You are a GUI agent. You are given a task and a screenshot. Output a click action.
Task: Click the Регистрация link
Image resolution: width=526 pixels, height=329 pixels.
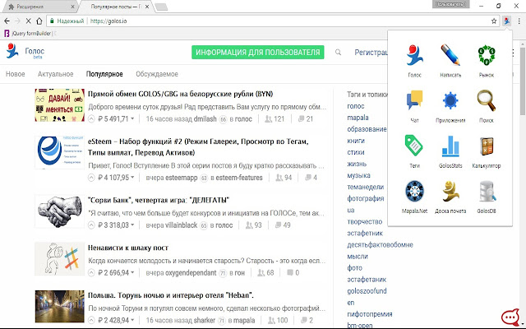point(371,53)
